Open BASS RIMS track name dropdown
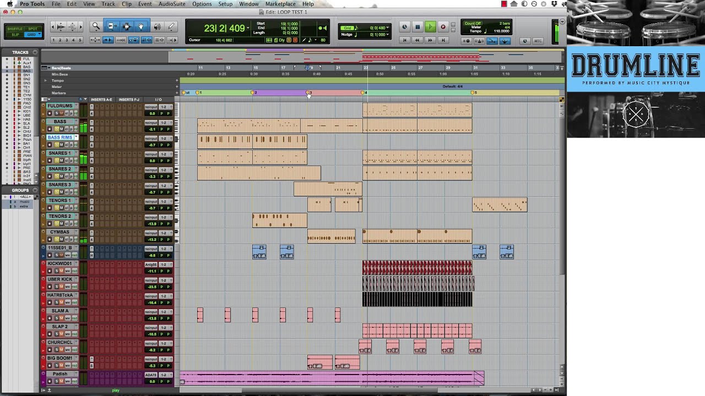This screenshot has width=705, height=396. point(76,137)
